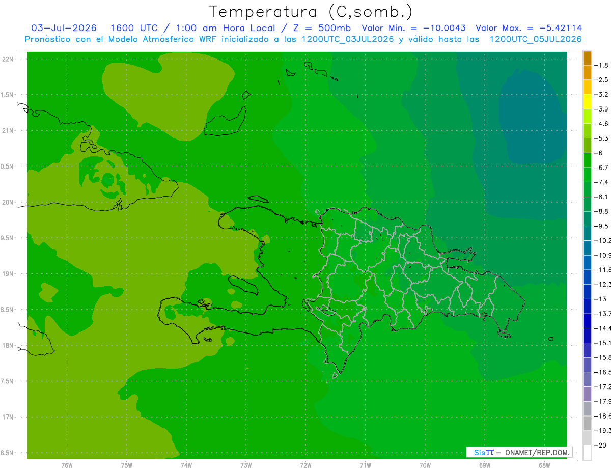Click the "-6" legend value
Image resolution: width=611 pixels, height=472 pixels.
click(599, 153)
